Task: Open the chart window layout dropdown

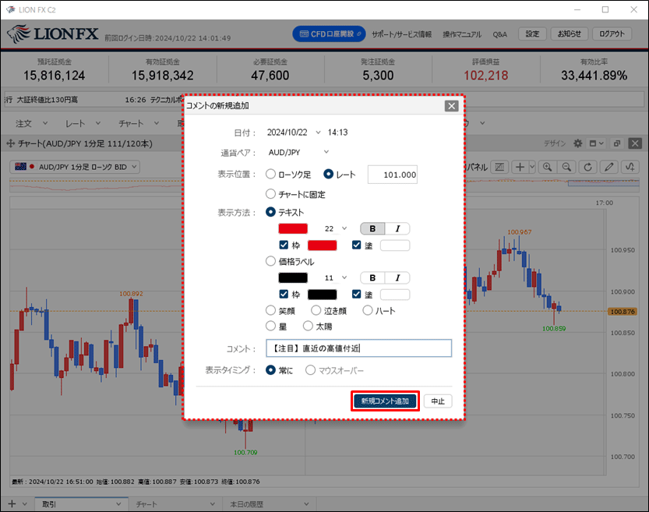Action: (597, 143)
